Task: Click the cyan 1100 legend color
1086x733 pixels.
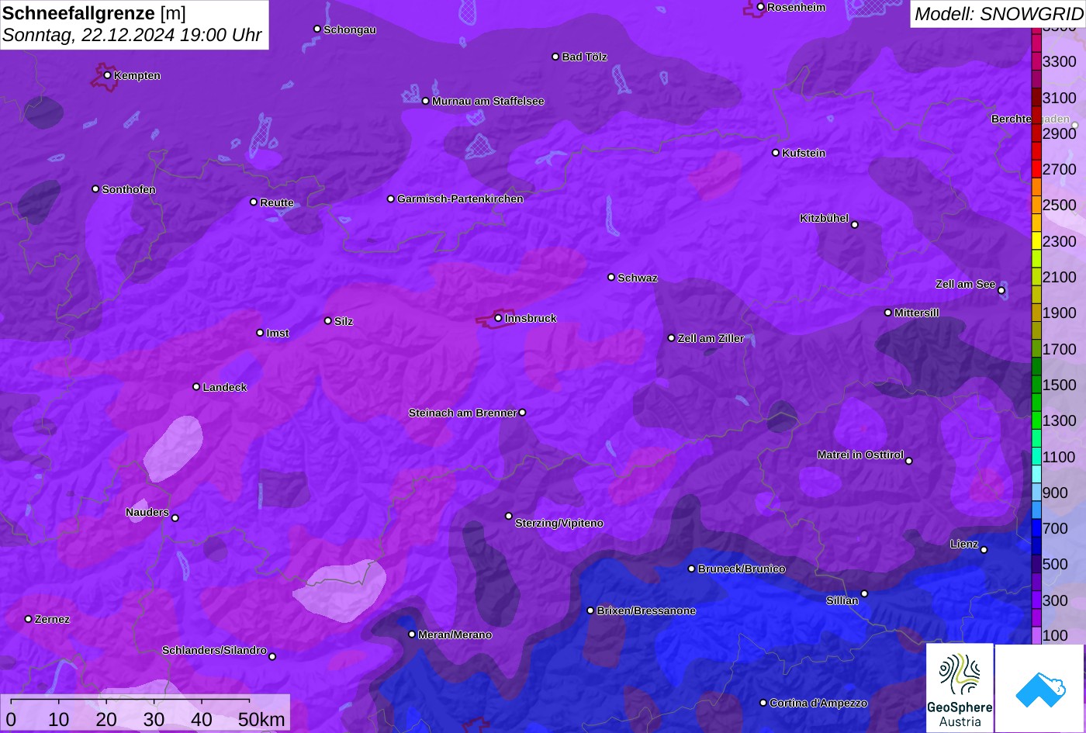Action: click(1036, 457)
